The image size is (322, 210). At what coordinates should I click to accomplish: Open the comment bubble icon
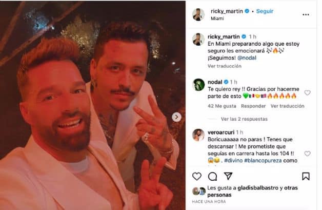pos(212,176)
